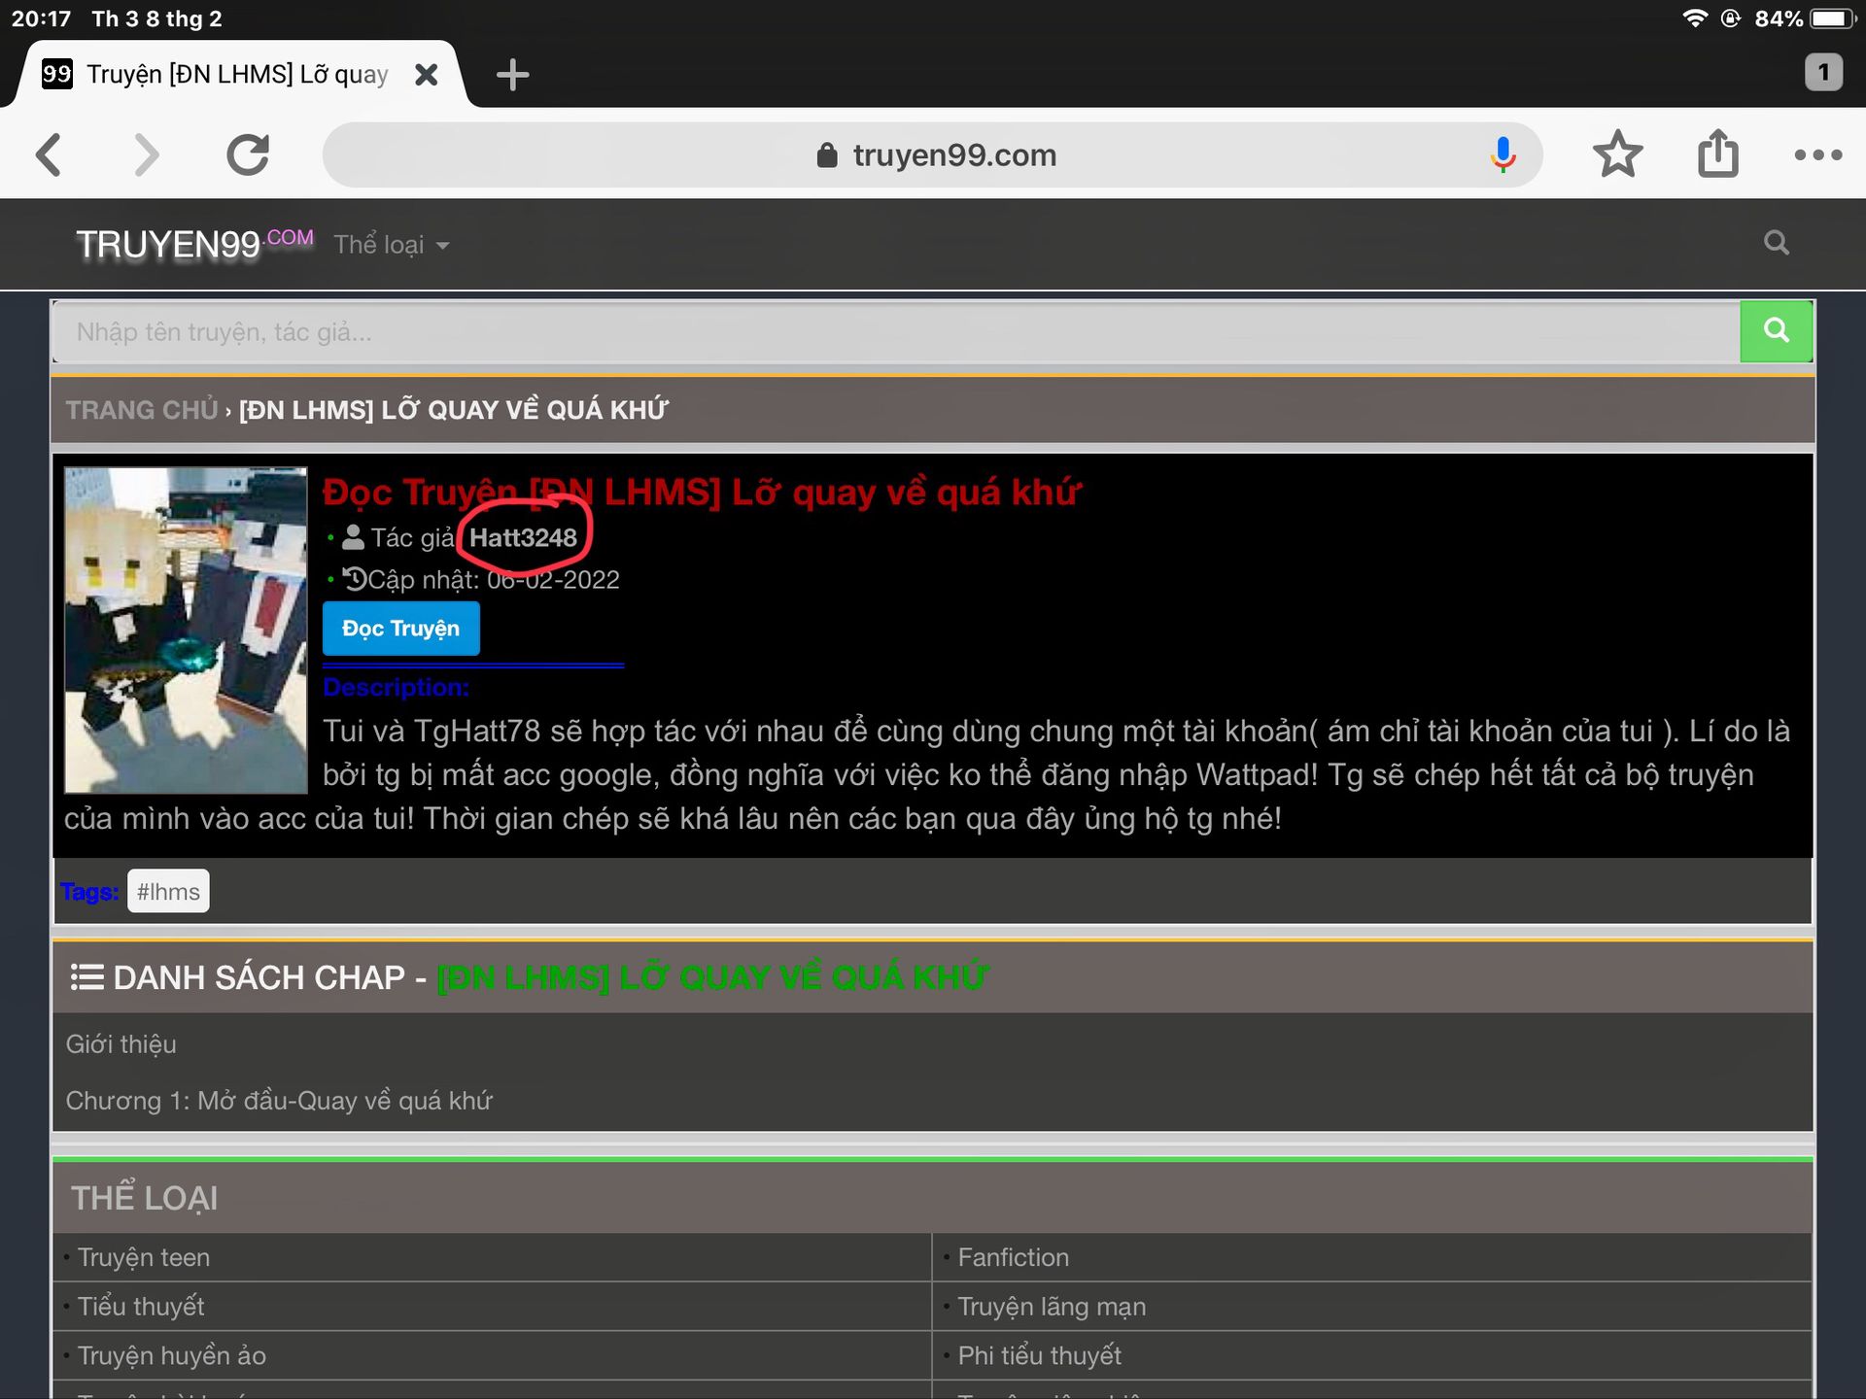
Task: Click the Đọc Truyện button
Action: pyautogui.click(x=400, y=629)
